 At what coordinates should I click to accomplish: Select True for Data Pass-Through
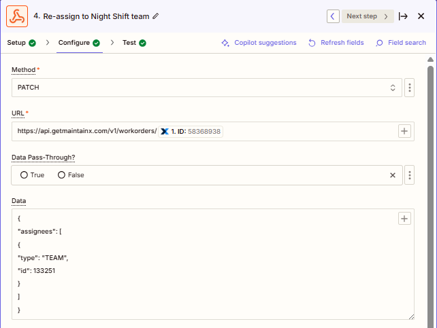[x=32, y=175]
